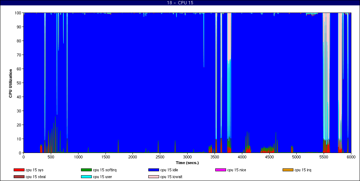Select the 'cpu 15 user' legend label
360x181 pixels.
pos(102,177)
